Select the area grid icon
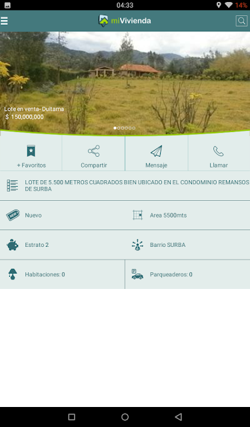Viewport: 250px width, 427px height. tap(137, 215)
